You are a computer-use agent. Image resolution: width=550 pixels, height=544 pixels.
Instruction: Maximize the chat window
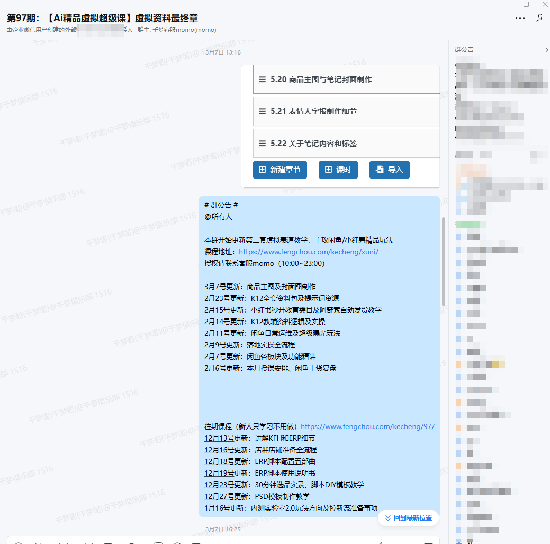coord(526,4)
